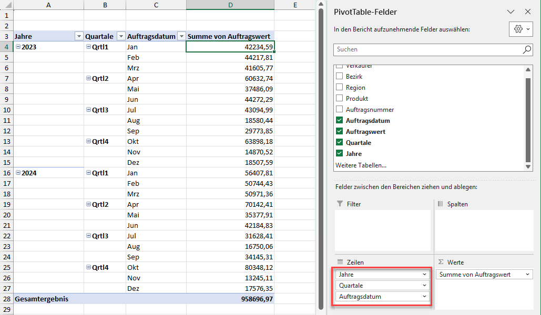Open the Jahre column filter dropdown
The image size is (541, 315).
click(79, 36)
